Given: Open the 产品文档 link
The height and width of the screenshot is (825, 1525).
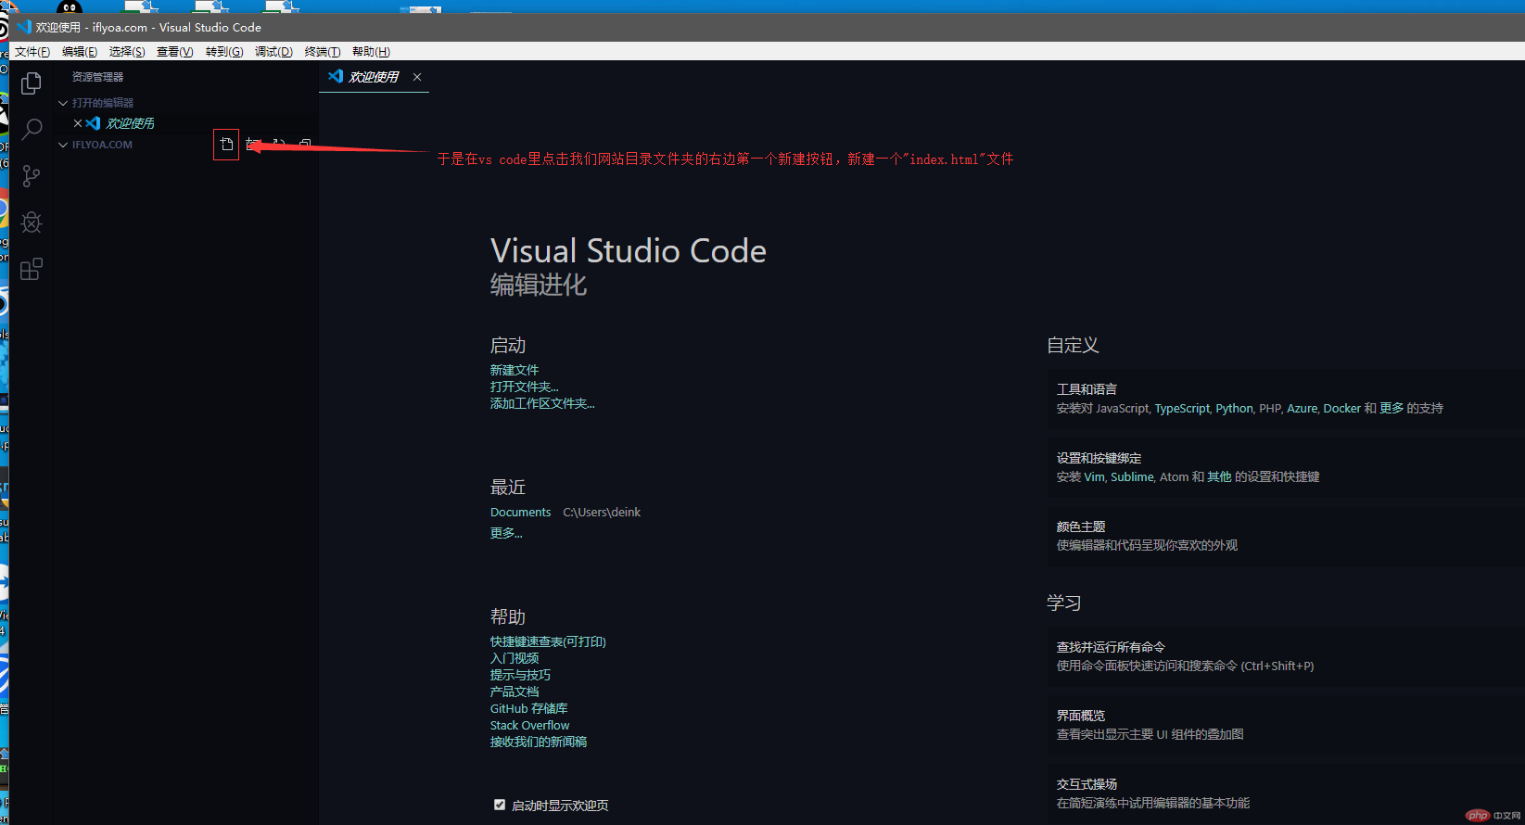Looking at the screenshot, I should 515,692.
